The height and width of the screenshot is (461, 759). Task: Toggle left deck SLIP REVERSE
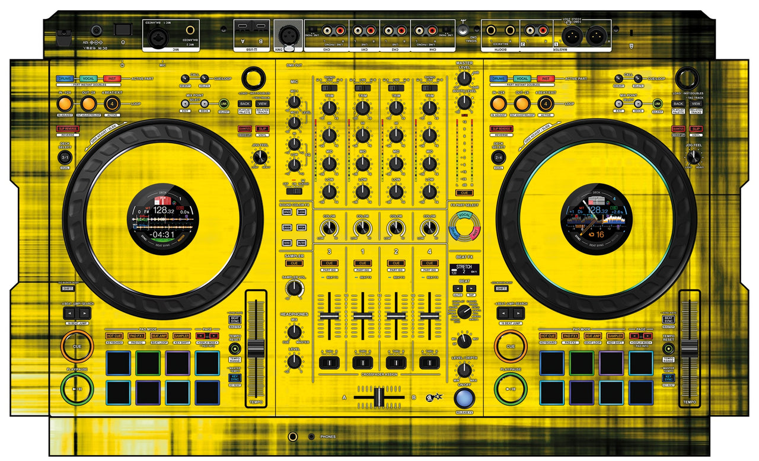(x=67, y=129)
